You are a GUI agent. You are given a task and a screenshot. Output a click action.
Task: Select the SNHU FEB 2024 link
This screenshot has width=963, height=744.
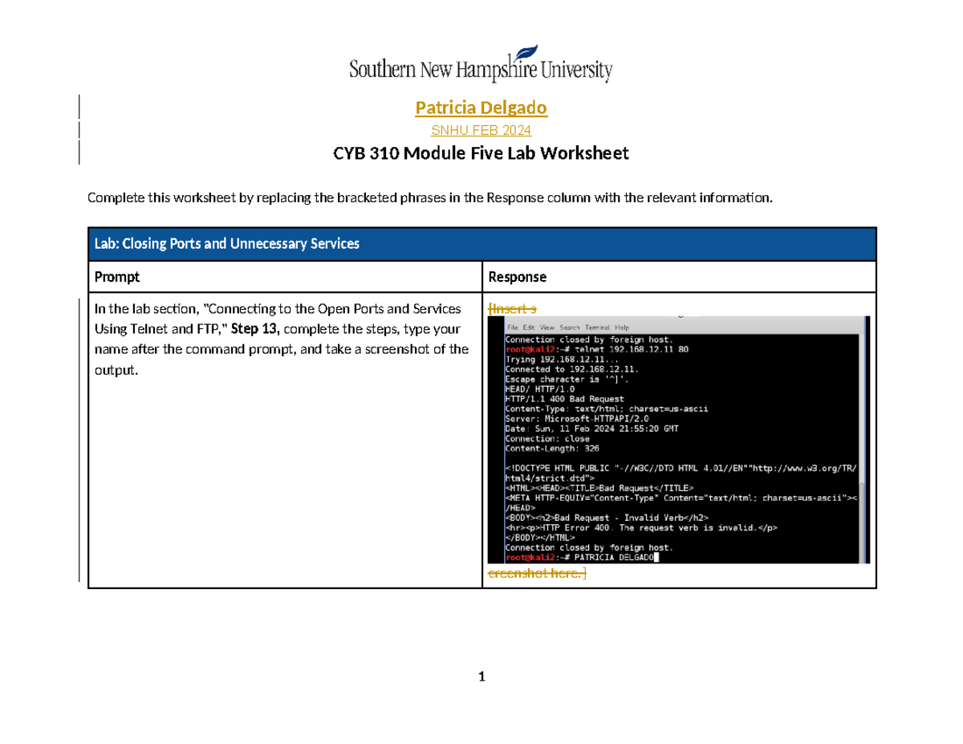click(x=481, y=130)
